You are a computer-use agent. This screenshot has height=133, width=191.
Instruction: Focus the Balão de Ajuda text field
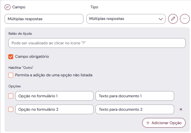pos(97,43)
